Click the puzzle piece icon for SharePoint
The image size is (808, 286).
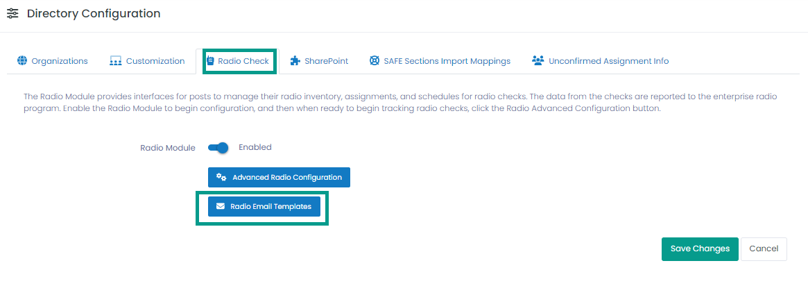(x=295, y=61)
